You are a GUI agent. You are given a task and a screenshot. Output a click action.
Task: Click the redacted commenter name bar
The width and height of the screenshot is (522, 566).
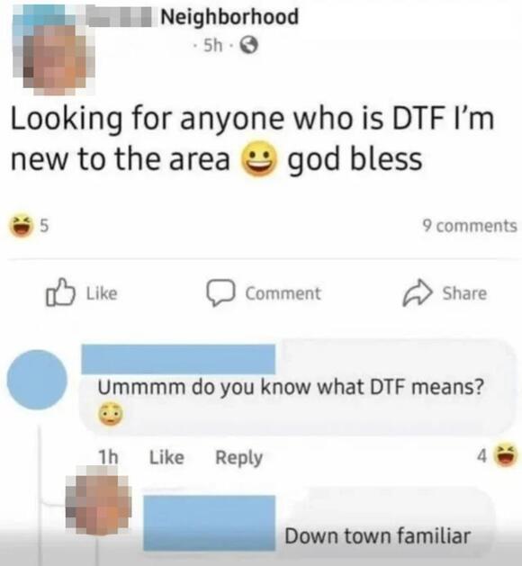click(x=178, y=359)
